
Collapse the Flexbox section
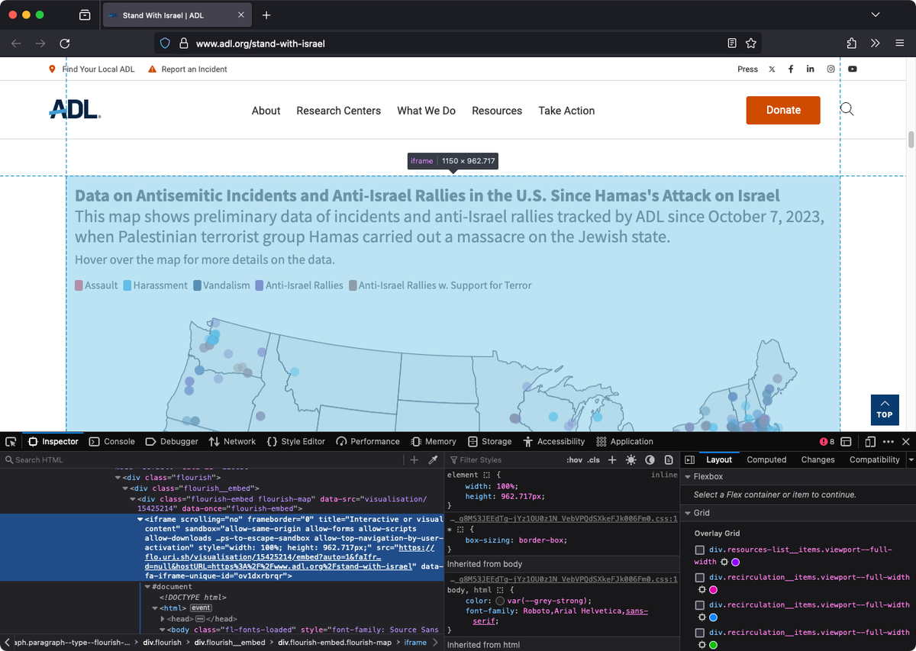point(687,477)
